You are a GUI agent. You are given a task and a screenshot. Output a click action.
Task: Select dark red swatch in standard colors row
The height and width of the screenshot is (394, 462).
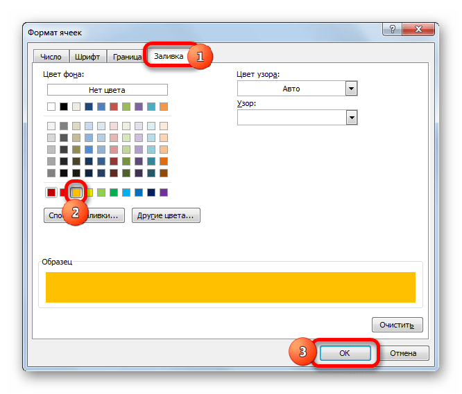pos(51,192)
